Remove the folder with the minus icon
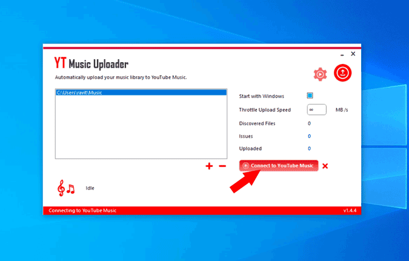The image size is (409, 261). tap(222, 166)
